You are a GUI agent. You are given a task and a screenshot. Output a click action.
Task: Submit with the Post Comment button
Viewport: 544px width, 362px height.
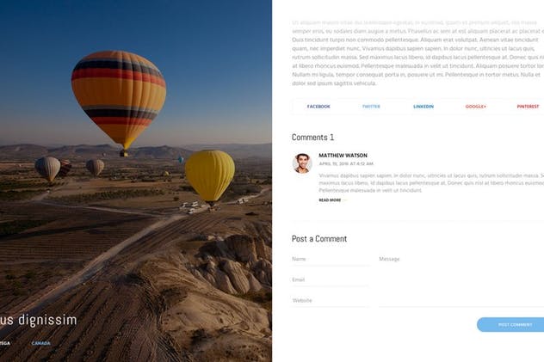(x=510, y=325)
